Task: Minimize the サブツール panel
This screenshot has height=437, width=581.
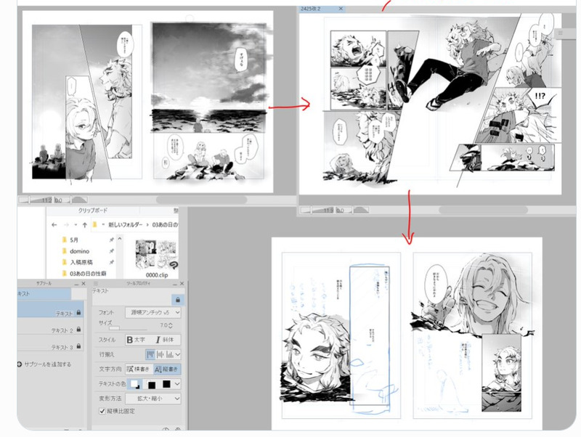Action: (x=76, y=284)
